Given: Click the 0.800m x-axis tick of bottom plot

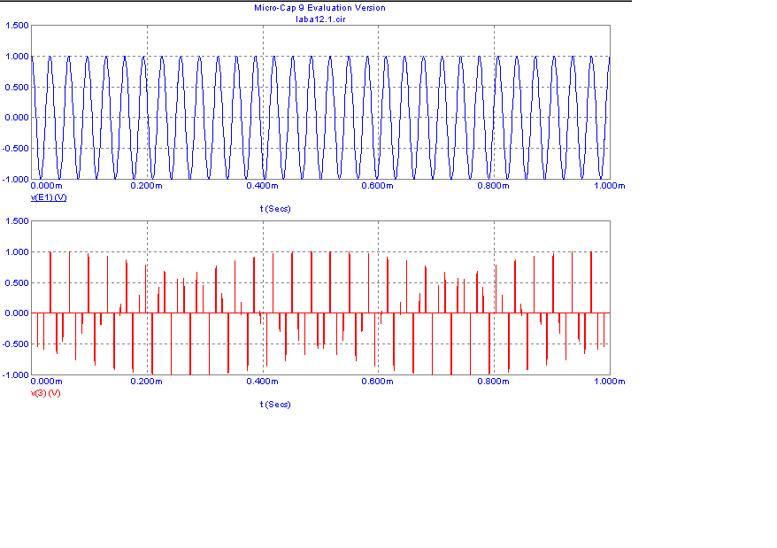Looking at the screenshot, I should click(493, 382).
